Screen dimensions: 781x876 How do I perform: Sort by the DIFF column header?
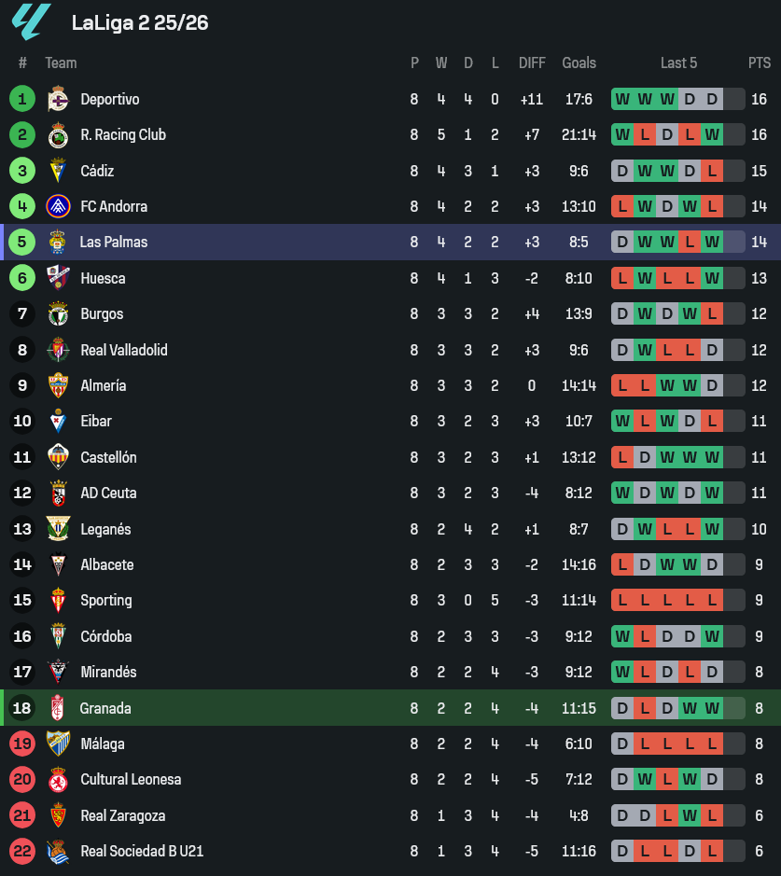tap(532, 63)
